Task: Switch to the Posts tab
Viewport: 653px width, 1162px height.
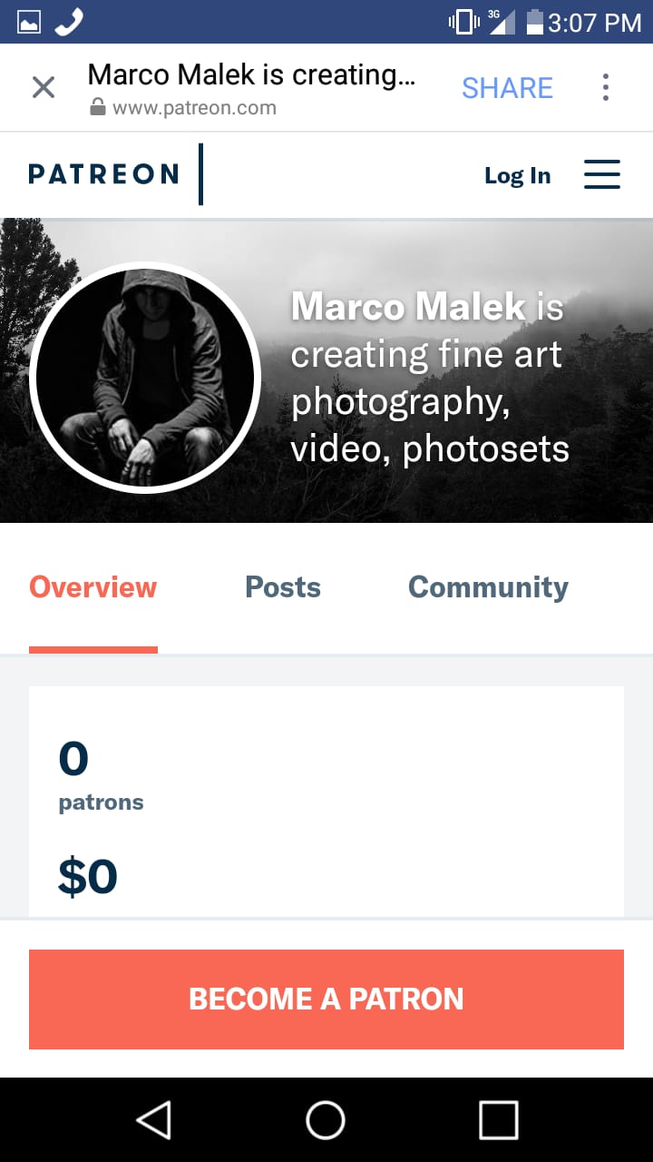Action: [283, 587]
